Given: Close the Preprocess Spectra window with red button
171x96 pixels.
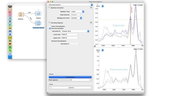Looking at the screenshot, I should (48, 2).
